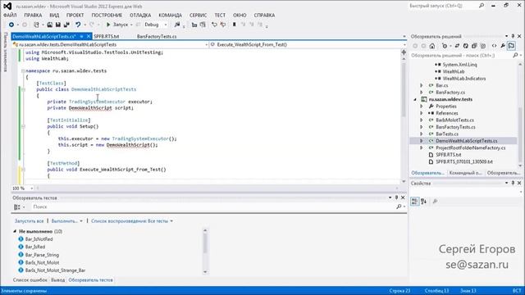Viewport: 525px width, 295px height.
Task: Undo the last edit via toolbar arrow
Action: [78, 25]
